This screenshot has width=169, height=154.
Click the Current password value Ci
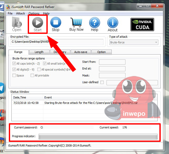[42, 127]
